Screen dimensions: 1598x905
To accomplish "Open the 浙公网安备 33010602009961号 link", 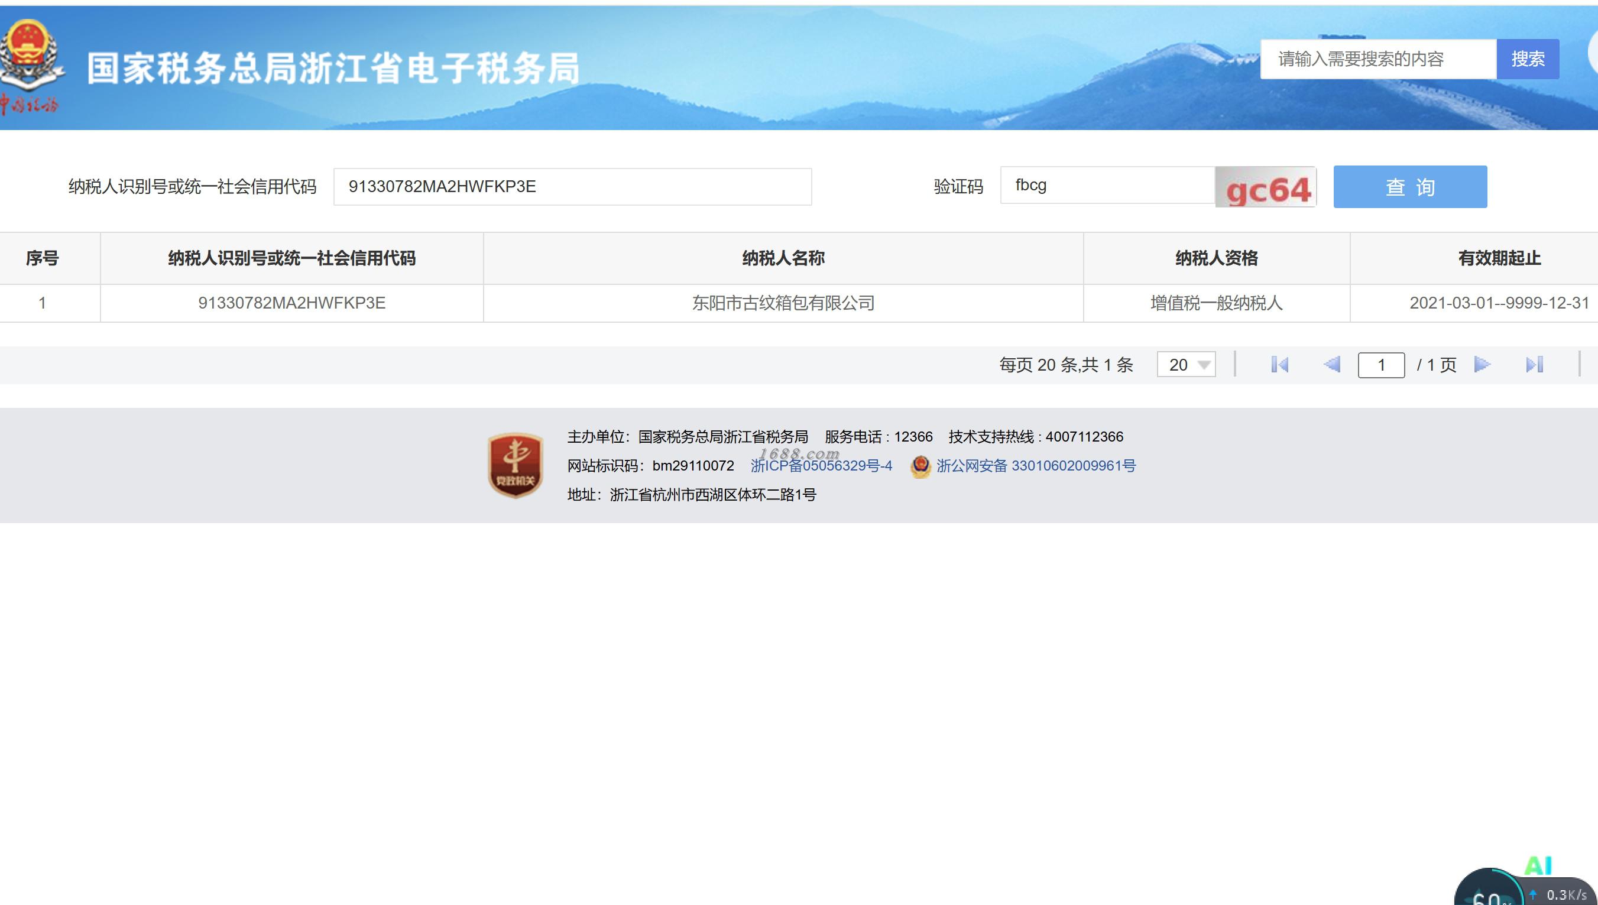I will point(1036,466).
